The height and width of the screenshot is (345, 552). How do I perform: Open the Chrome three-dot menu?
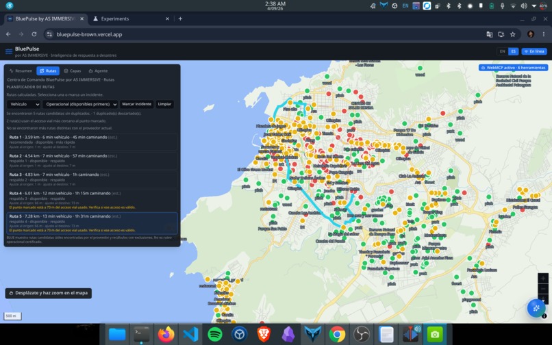(544, 34)
